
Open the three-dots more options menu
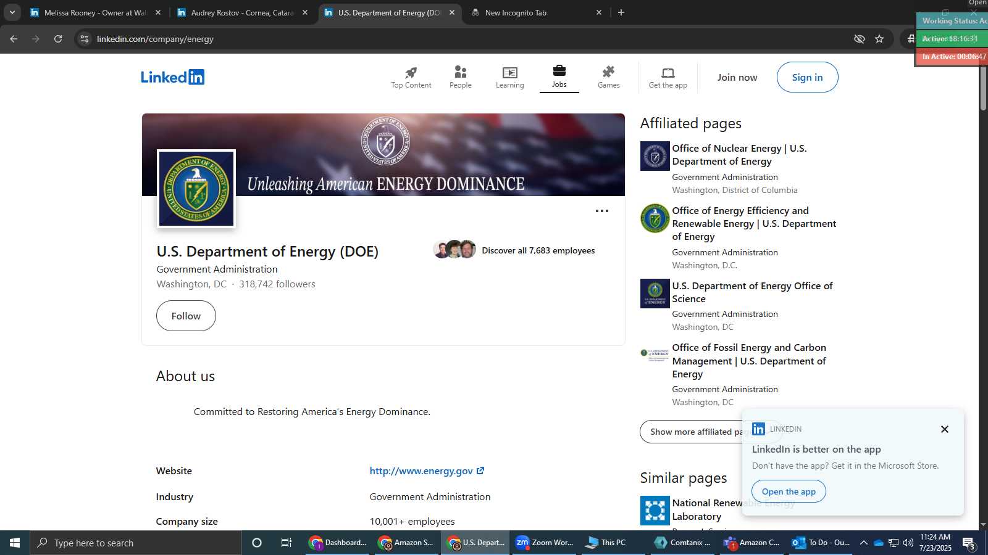[x=602, y=211]
